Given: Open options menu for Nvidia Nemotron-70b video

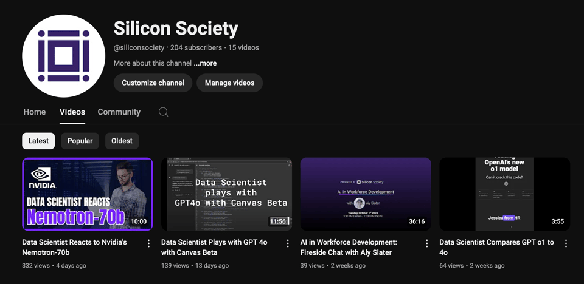Looking at the screenshot, I should pyautogui.click(x=148, y=243).
